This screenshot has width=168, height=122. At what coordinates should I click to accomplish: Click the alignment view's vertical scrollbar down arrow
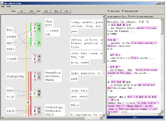pyautogui.click(x=104, y=115)
